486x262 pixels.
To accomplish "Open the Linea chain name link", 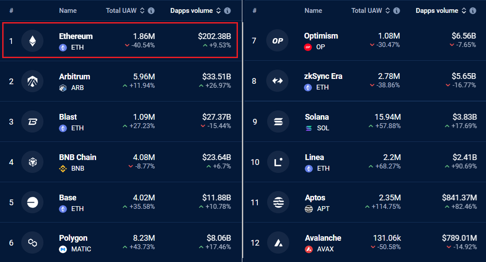I will tap(314, 157).
